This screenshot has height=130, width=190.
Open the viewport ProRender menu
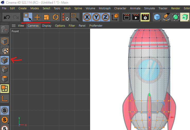(x=96, y=26)
